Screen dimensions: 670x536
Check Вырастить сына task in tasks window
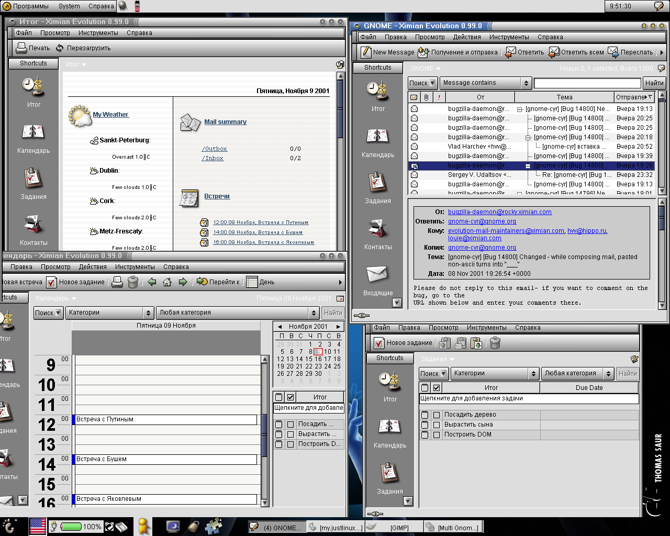(436, 425)
